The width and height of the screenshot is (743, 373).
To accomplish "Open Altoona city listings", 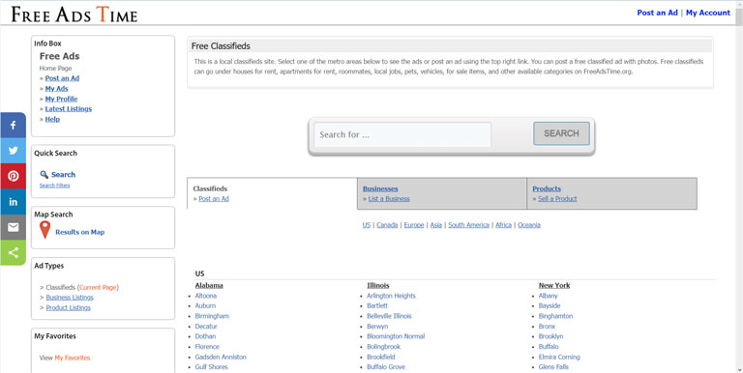I will click(x=206, y=296).
